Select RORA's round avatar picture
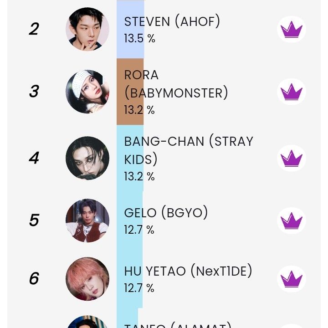Image resolution: width=328 pixels, height=328 pixels. [x=87, y=92]
